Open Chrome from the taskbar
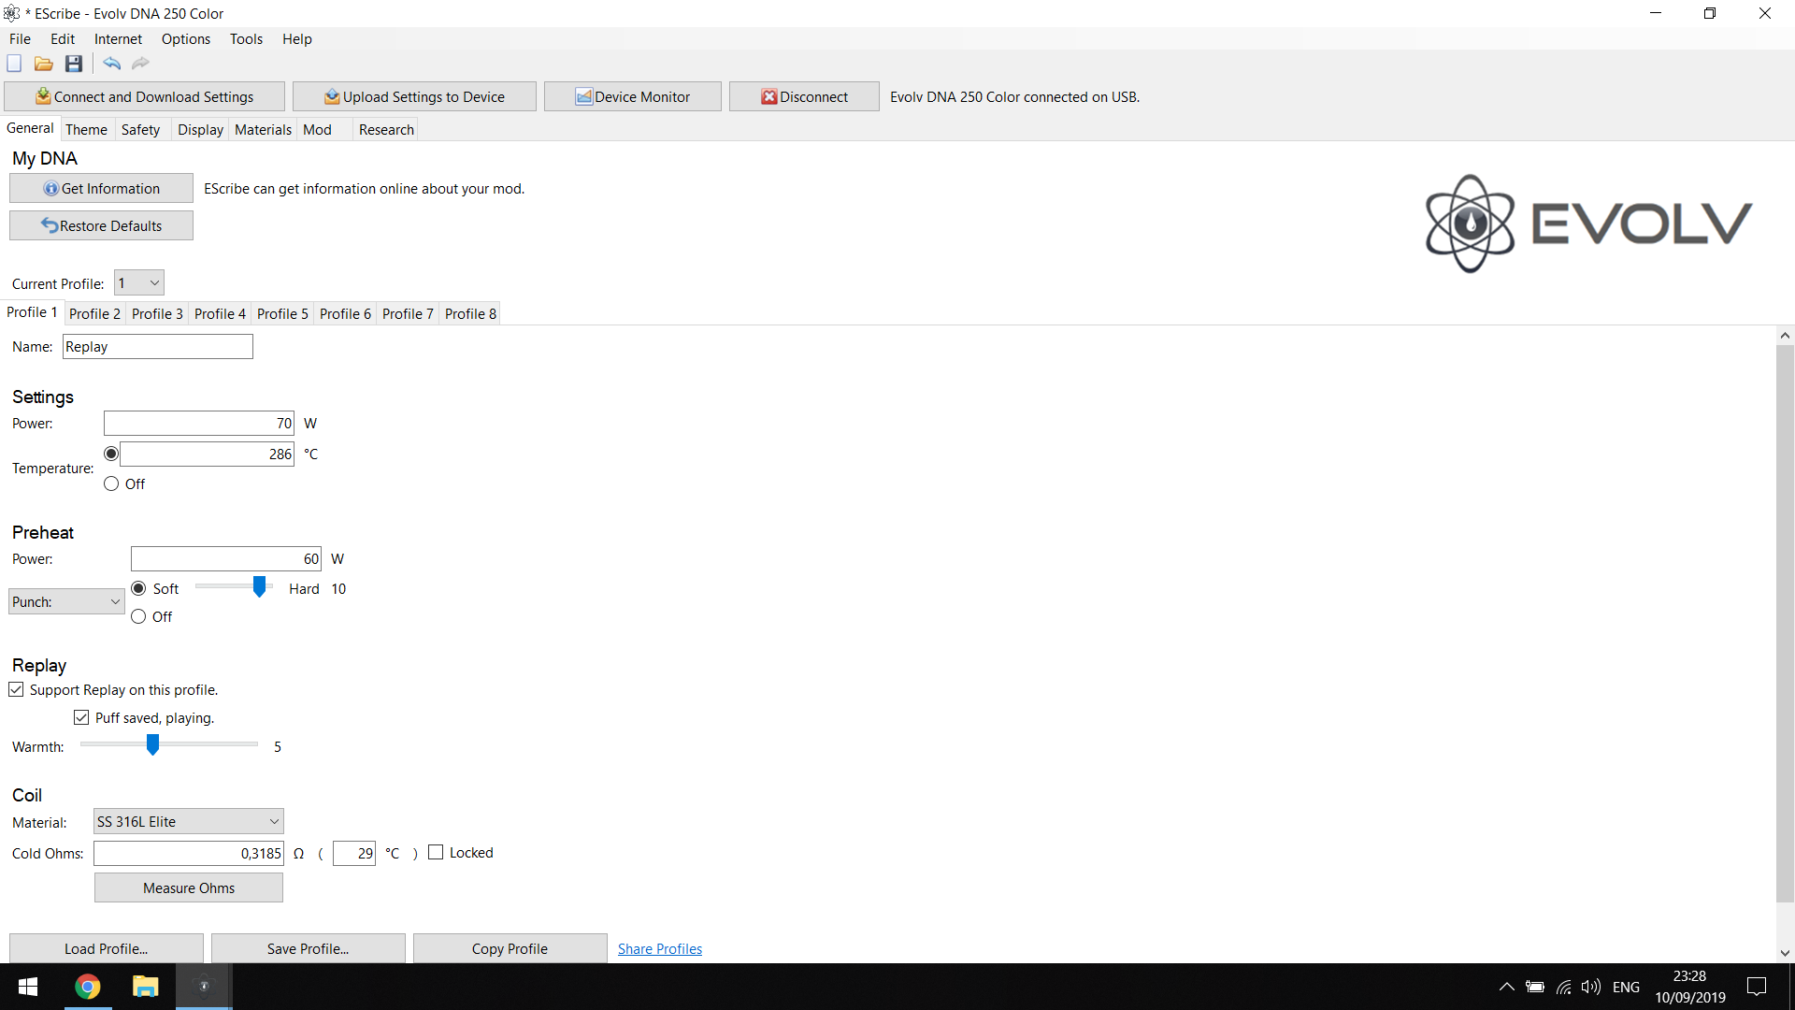The height and width of the screenshot is (1010, 1795). click(88, 987)
